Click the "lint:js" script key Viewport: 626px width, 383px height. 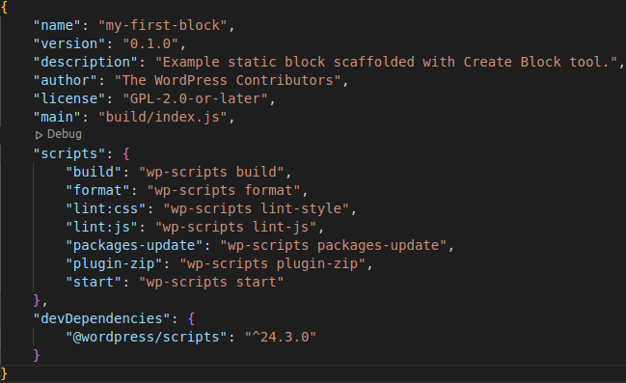(x=102, y=228)
